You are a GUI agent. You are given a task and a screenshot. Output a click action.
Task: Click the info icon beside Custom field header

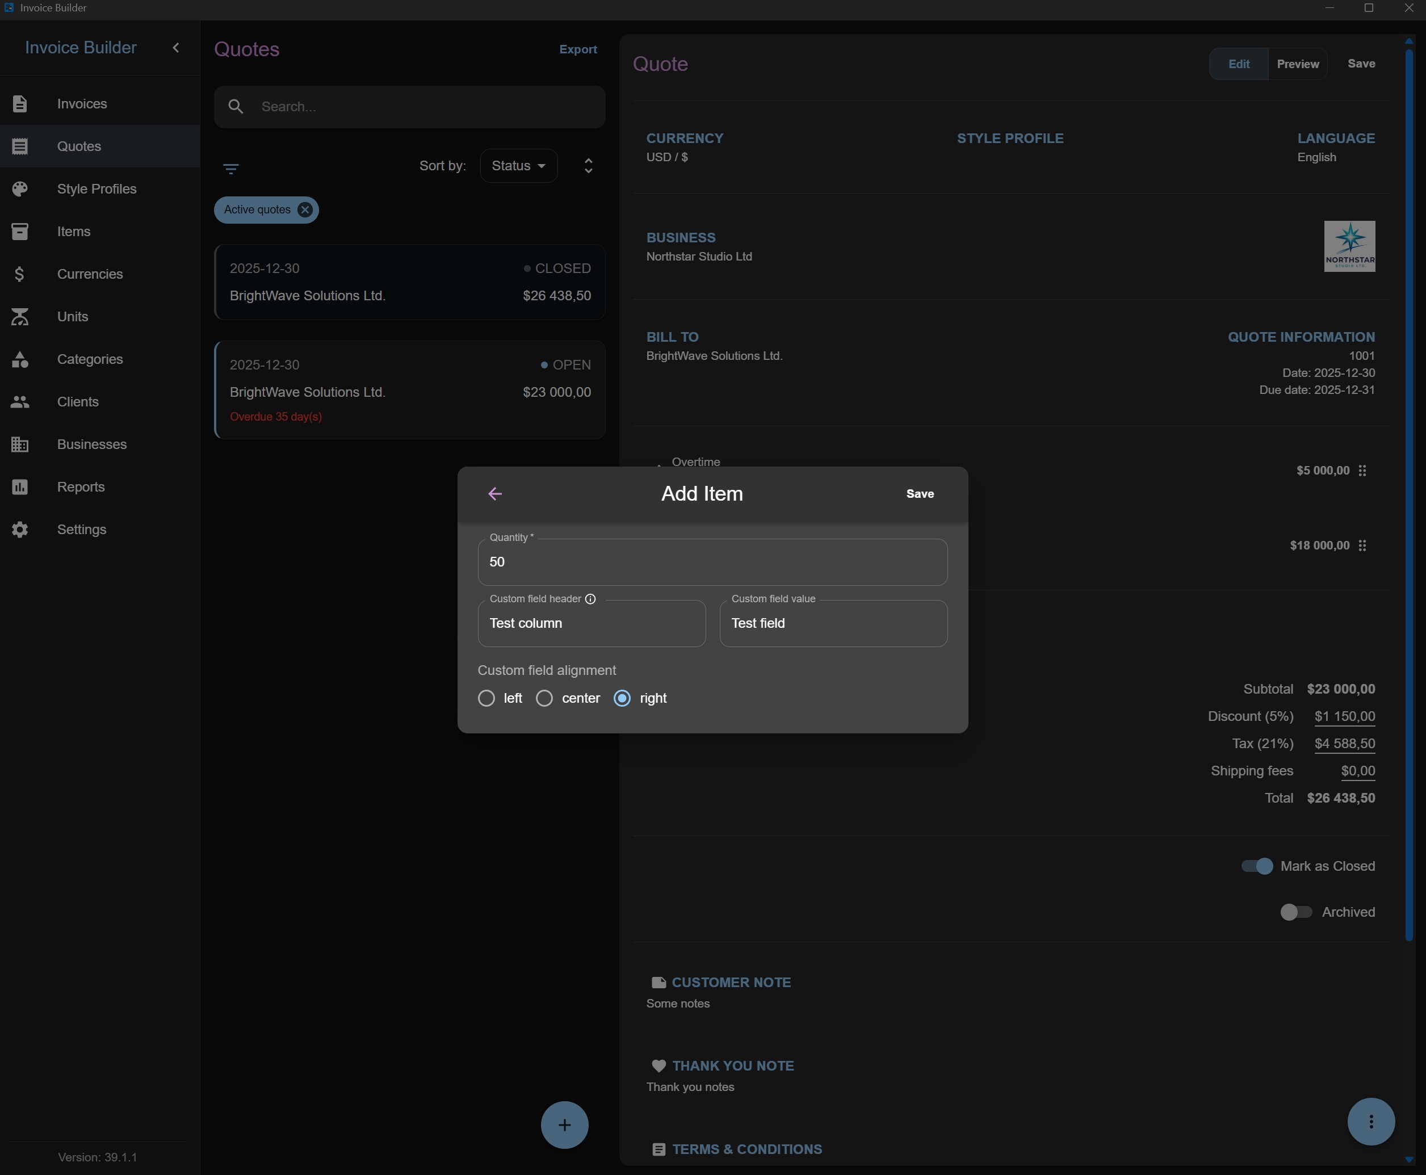click(590, 599)
